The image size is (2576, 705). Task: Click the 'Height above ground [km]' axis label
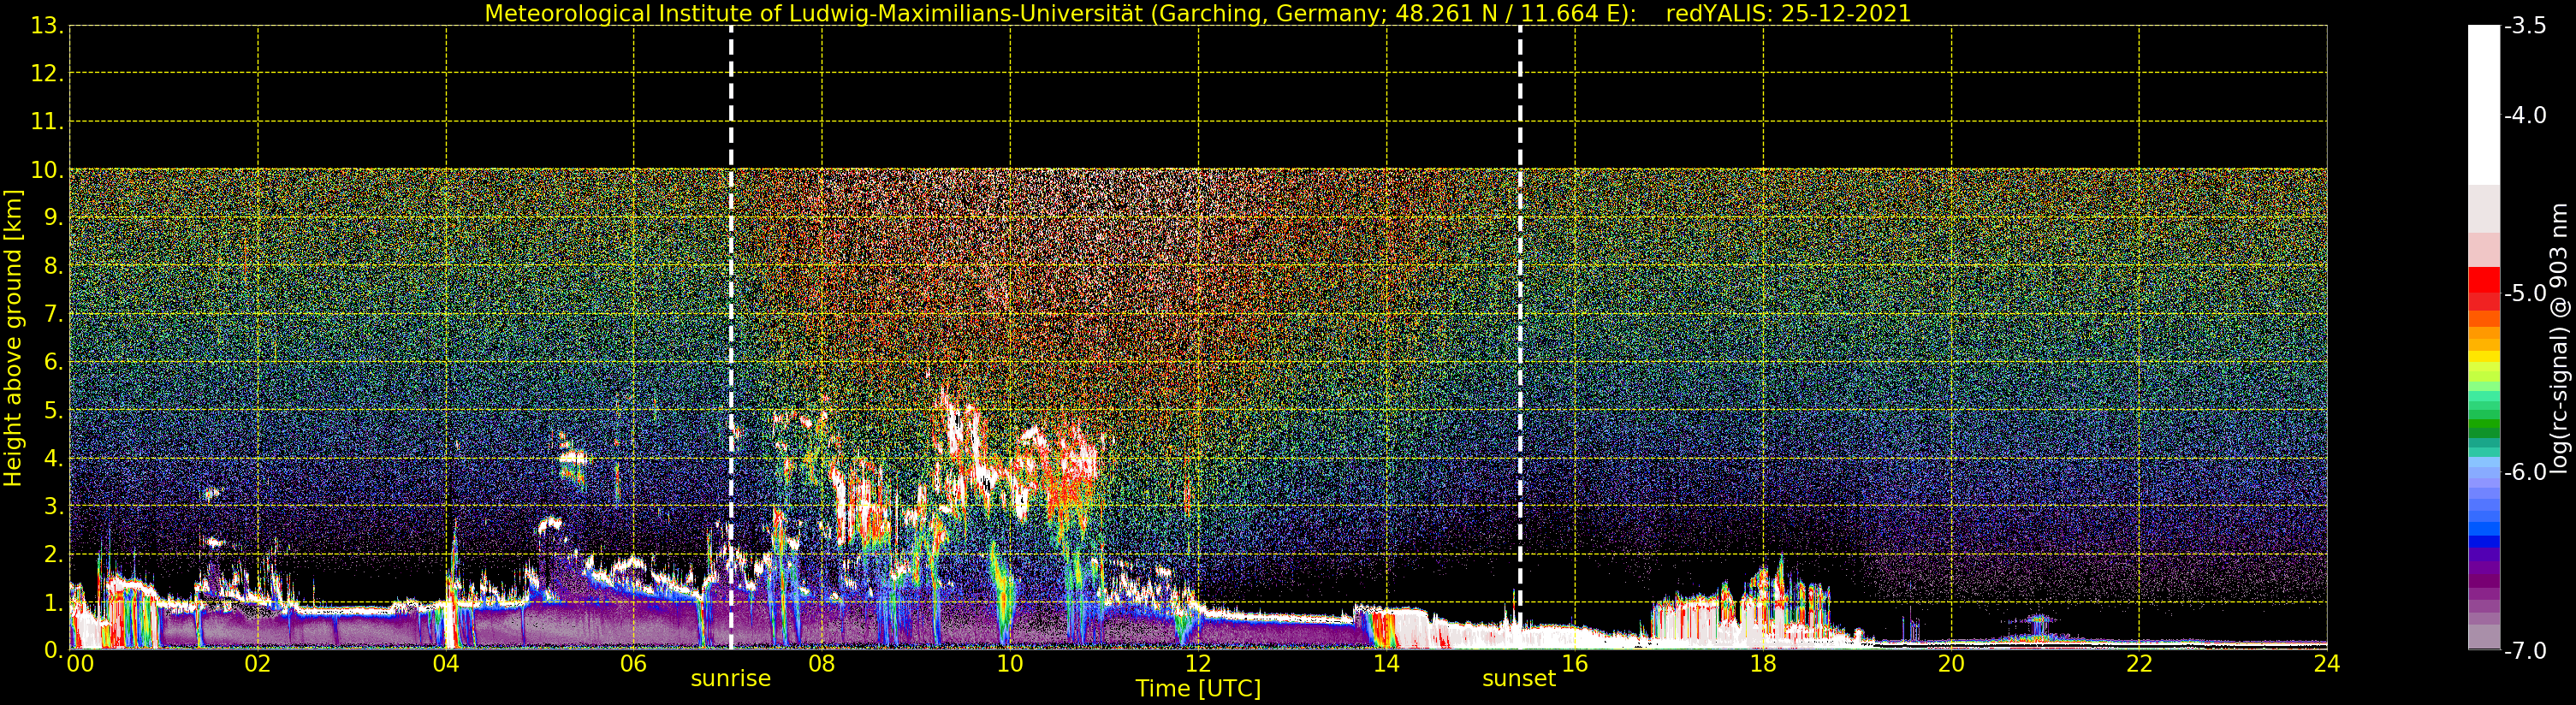click(x=13, y=338)
